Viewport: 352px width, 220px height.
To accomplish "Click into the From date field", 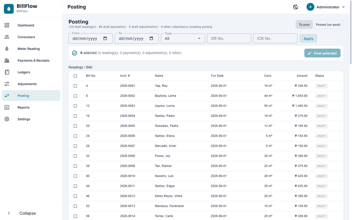I will click(90, 39).
